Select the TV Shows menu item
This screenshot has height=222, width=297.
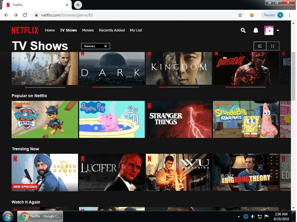tap(68, 30)
